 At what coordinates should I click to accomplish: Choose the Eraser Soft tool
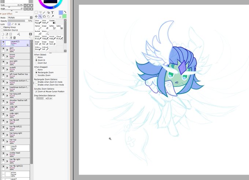[x=38, y=43]
